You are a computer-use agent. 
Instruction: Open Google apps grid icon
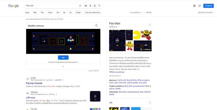[x=199, y=6]
